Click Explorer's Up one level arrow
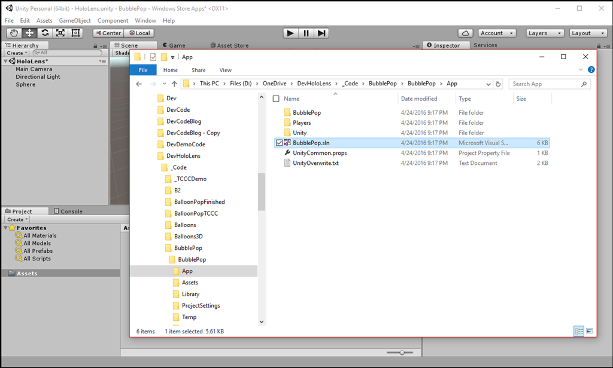 coord(174,84)
